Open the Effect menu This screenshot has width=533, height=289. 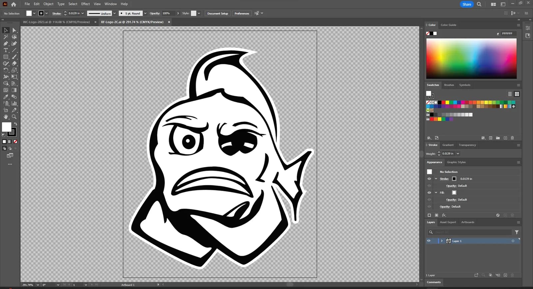[85, 4]
